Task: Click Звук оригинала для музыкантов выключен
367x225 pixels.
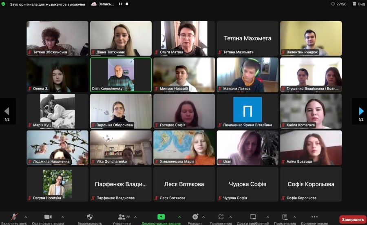Action: pyautogui.click(x=48, y=4)
